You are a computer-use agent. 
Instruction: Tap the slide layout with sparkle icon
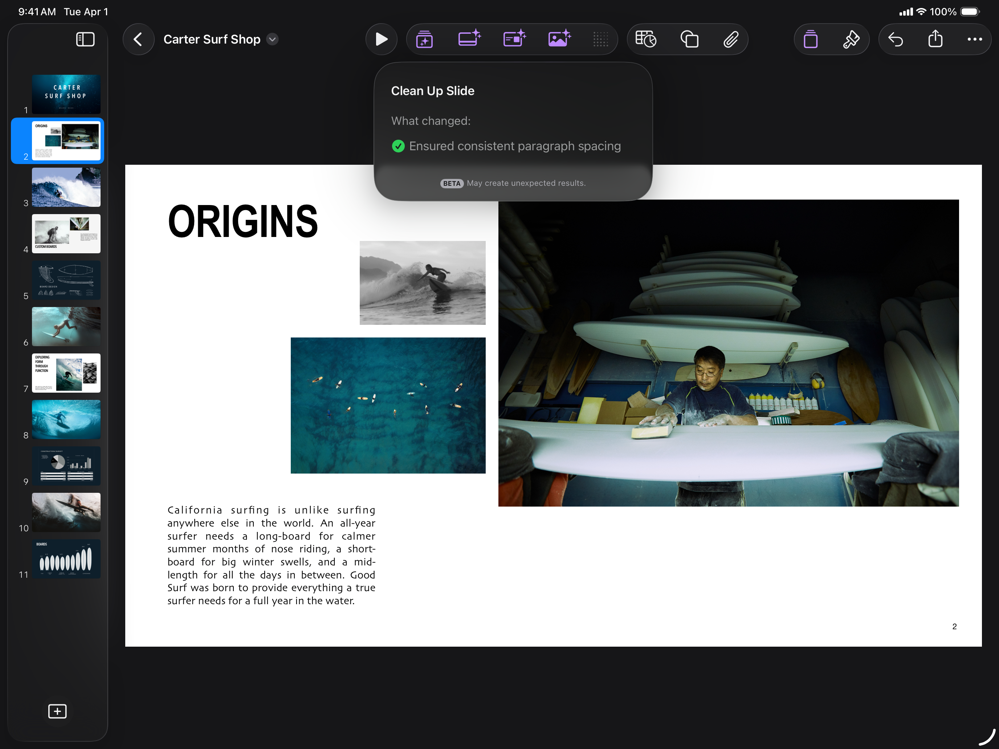[x=514, y=38]
